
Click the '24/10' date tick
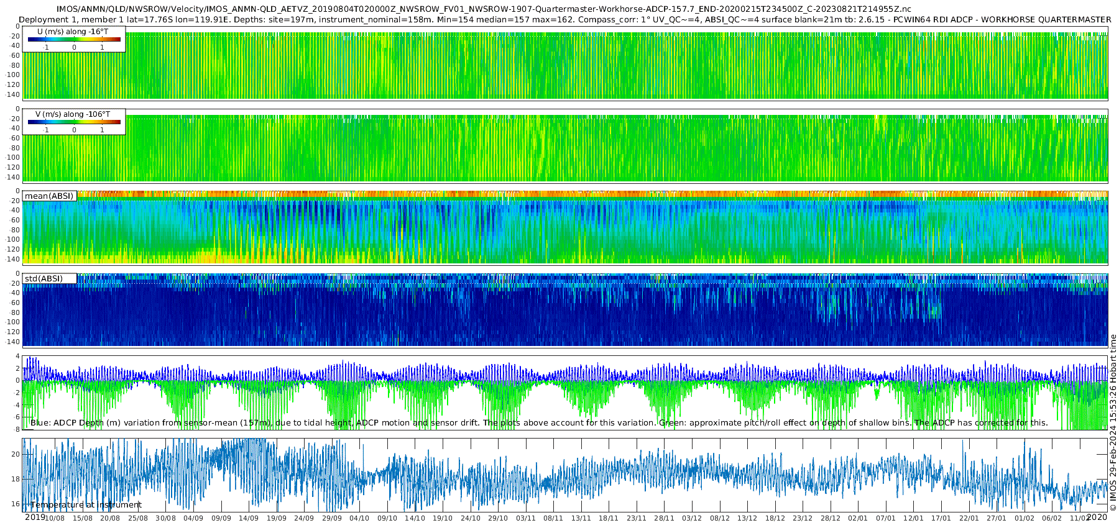pyautogui.click(x=471, y=518)
